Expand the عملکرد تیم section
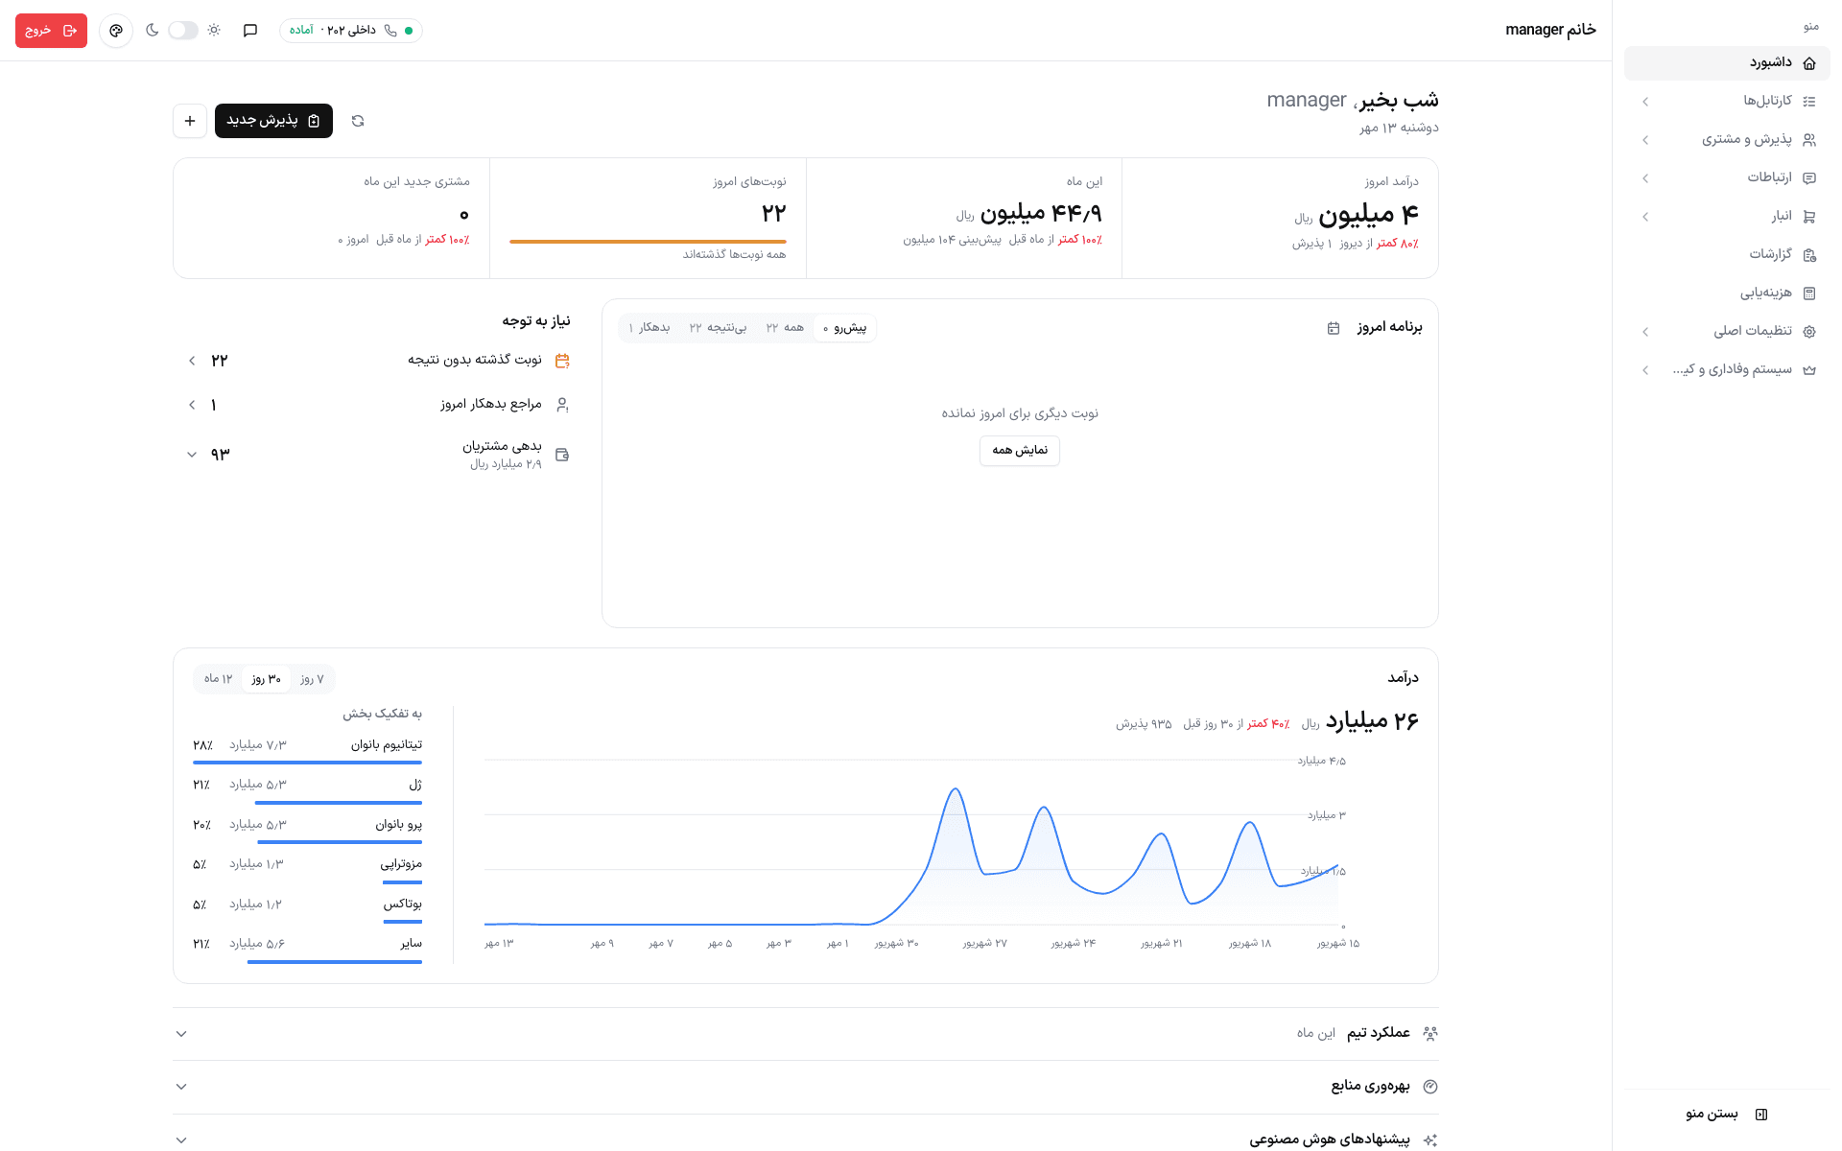 click(x=806, y=1033)
